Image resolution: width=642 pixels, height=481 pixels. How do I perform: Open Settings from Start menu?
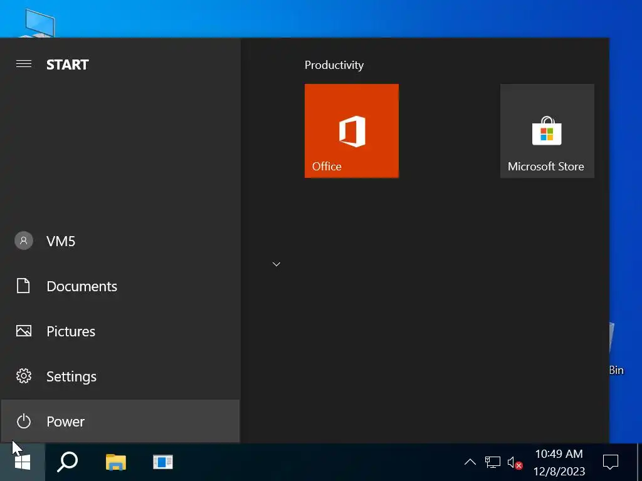tap(120, 376)
